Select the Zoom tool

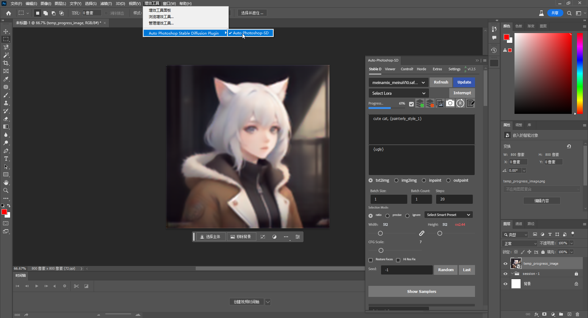coord(6,190)
